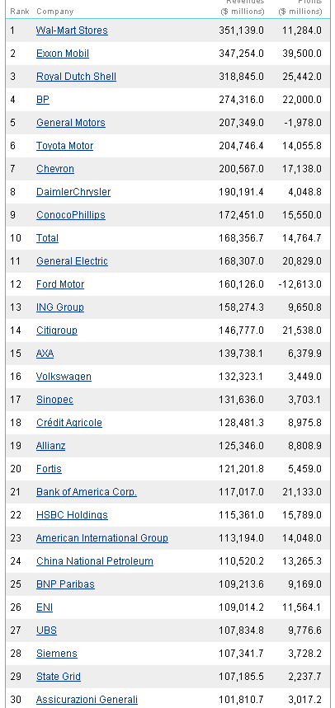Open the General Electric link
Viewport: 335px width, 708px height.
[x=72, y=261]
